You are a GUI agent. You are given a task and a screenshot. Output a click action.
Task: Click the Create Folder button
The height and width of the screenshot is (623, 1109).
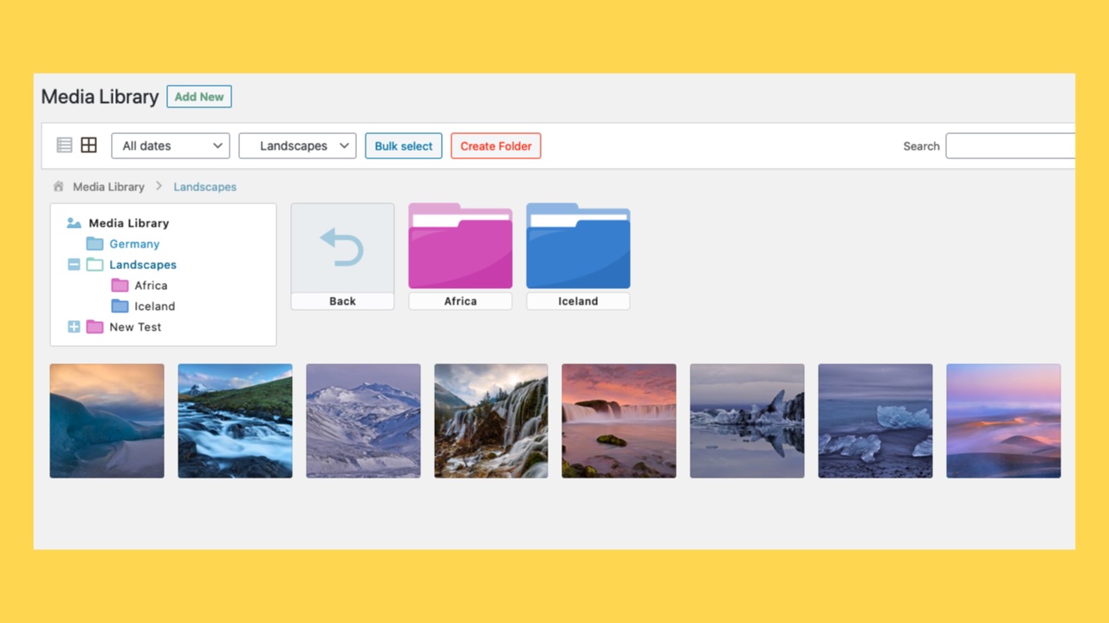coord(496,145)
